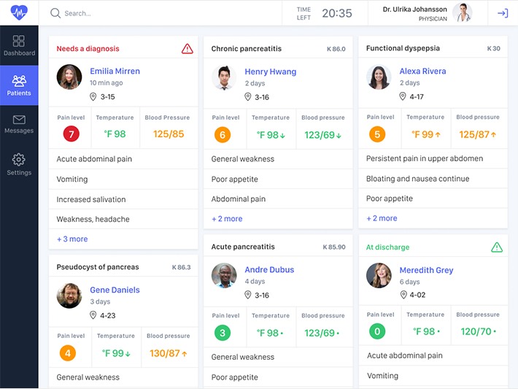
Task: Click Henry Hwang's pain level 6 badge
Action: [223, 135]
